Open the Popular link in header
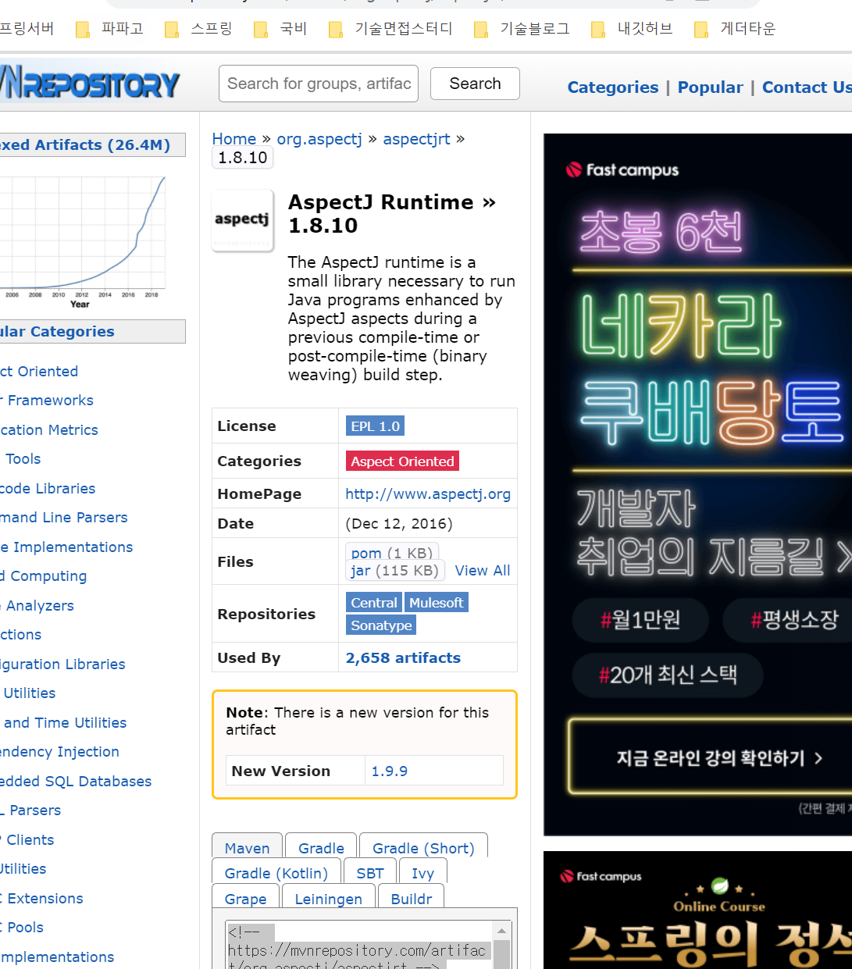This screenshot has height=969, width=852. pyautogui.click(x=710, y=87)
